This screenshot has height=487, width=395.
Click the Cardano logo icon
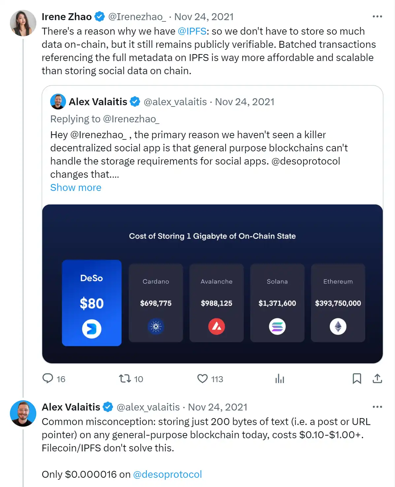(x=156, y=327)
